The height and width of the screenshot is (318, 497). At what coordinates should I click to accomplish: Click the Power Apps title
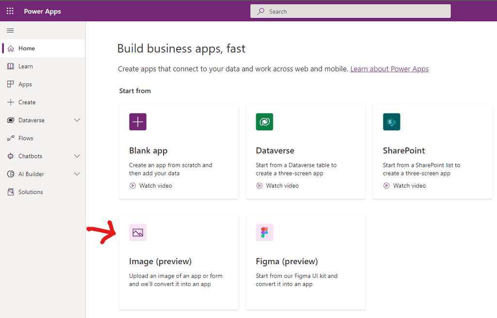point(43,12)
